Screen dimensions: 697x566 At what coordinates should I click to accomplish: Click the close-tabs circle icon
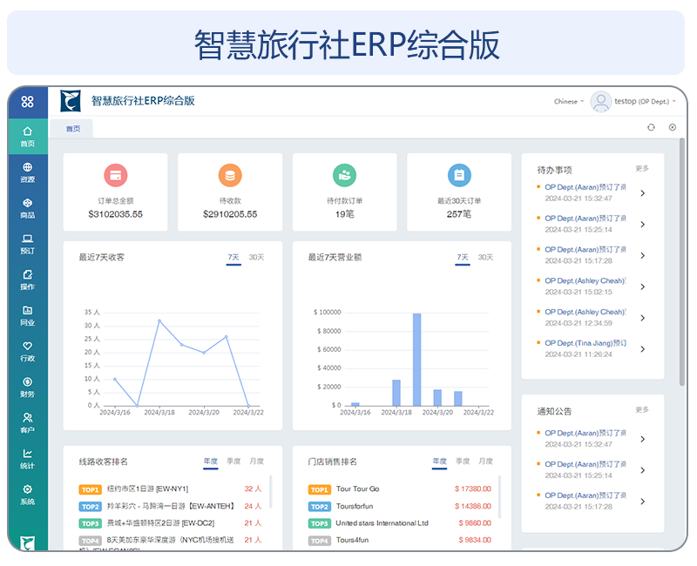click(673, 127)
